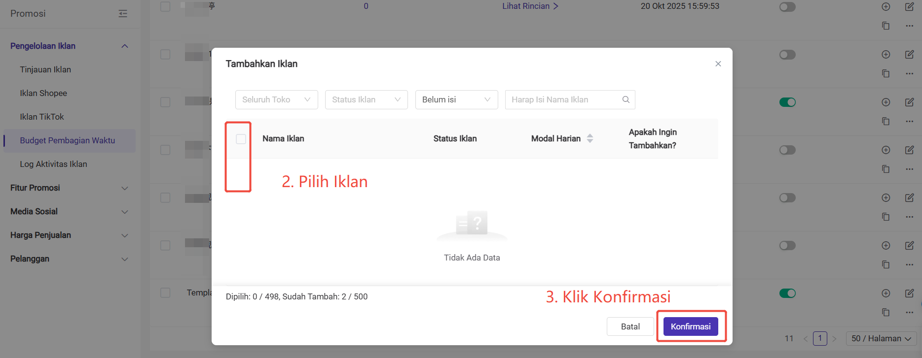Click the Konfirmasi button

pos(690,326)
